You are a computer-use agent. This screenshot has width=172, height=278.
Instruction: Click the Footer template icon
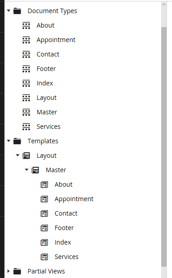44,228
